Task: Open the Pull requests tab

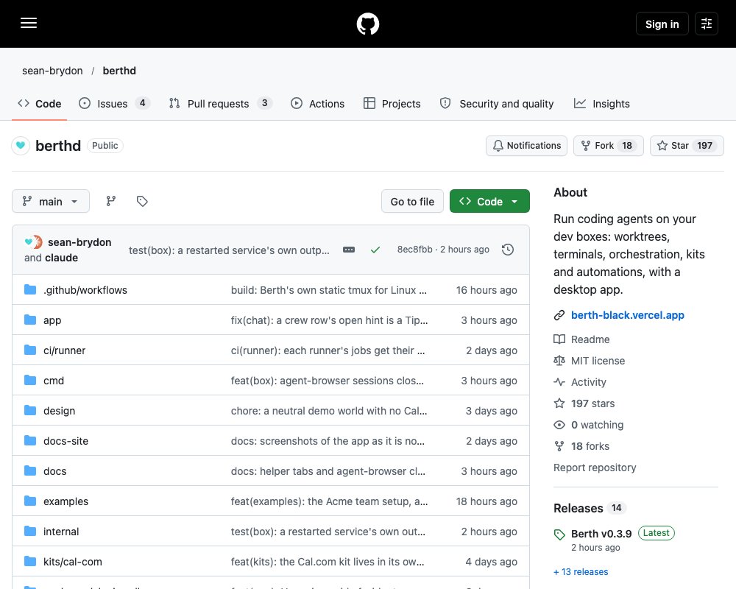Action: (x=220, y=103)
